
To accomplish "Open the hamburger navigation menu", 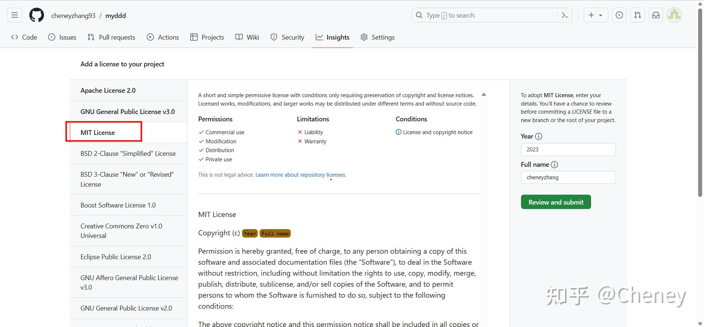I will (x=15, y=15).
